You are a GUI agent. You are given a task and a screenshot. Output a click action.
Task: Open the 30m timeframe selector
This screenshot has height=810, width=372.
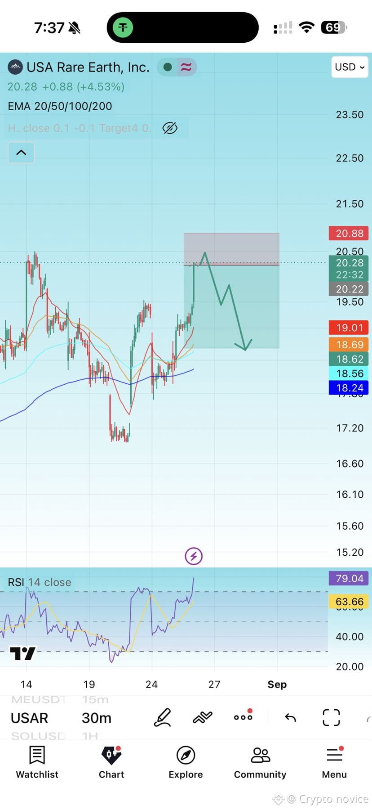coord(97,718)
